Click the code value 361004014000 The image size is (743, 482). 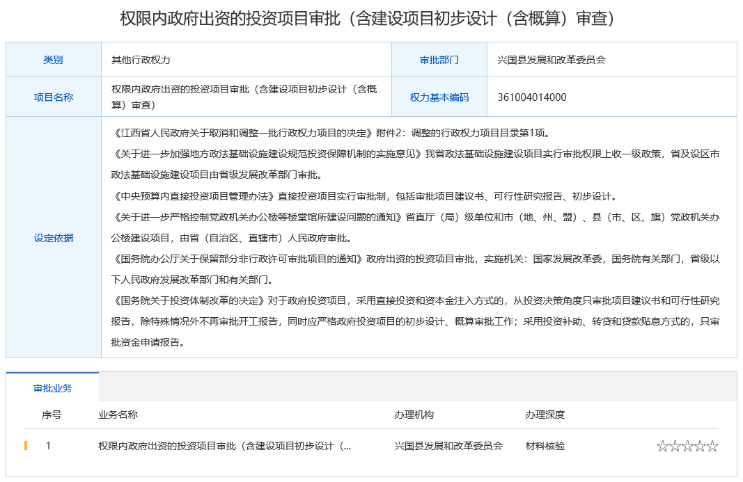tap(532, 97)
